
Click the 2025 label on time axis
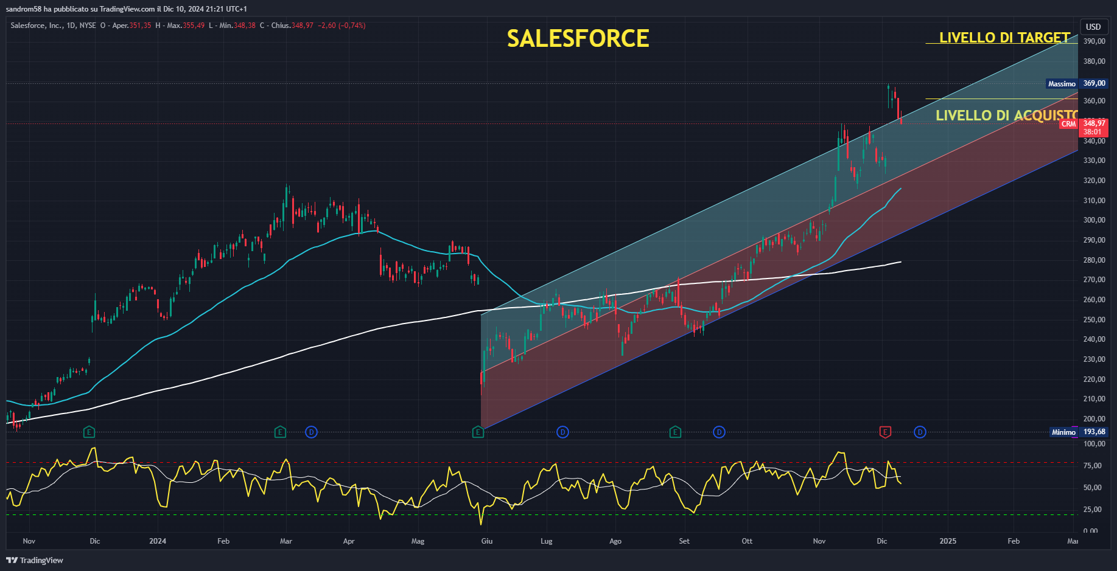coord(948,541)
